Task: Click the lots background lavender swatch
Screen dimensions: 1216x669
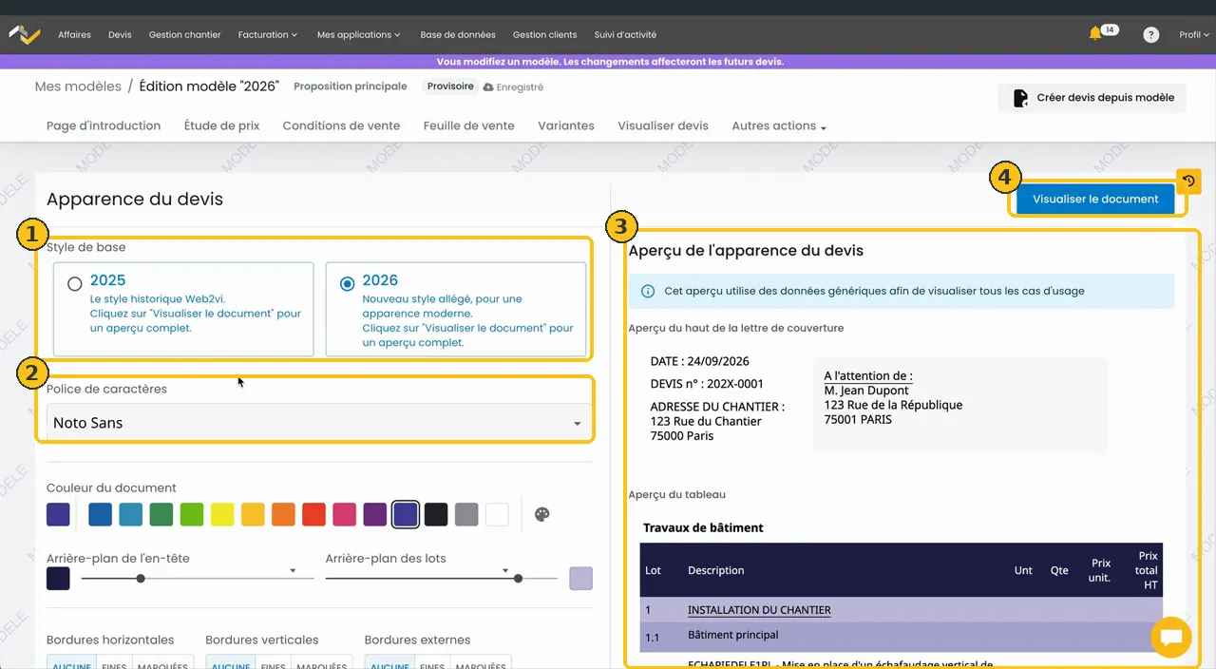Action: tap(580, 578)
